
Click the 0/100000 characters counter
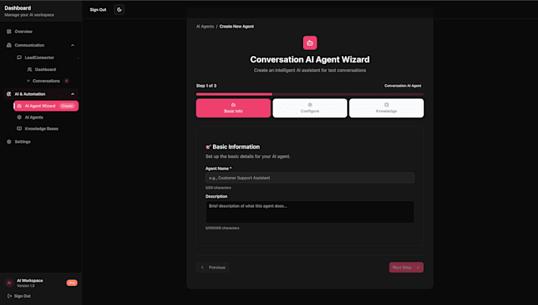[222, 228]
